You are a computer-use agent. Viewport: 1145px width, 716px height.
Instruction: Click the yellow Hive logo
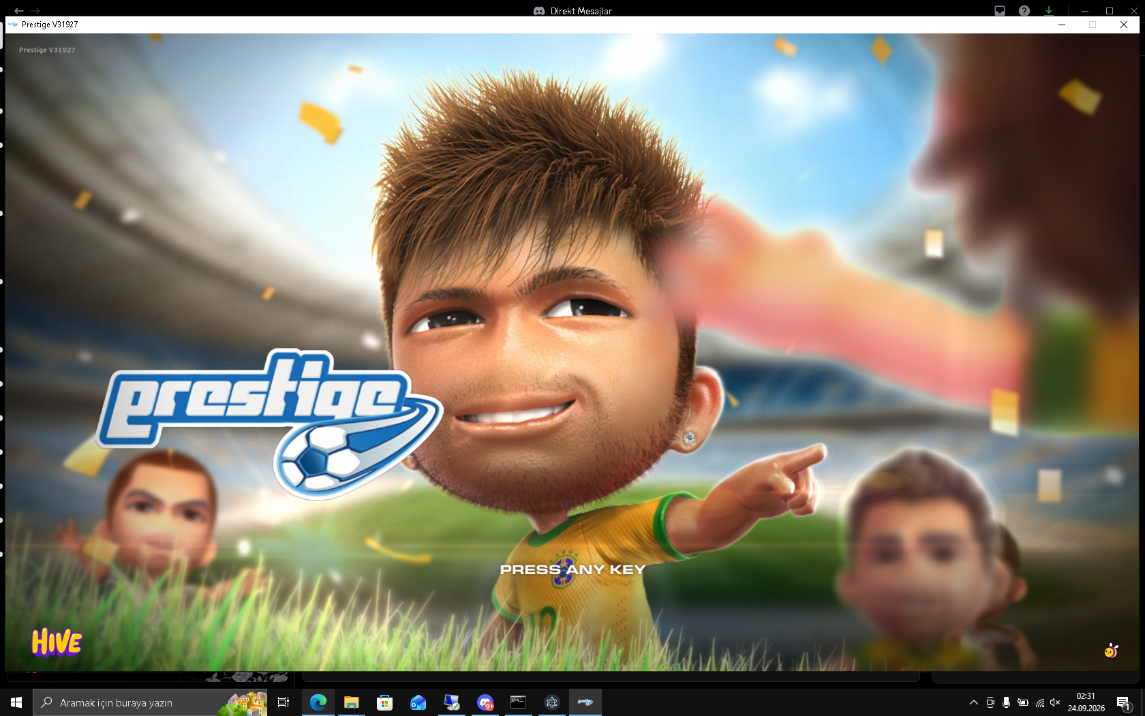[57, 642]
